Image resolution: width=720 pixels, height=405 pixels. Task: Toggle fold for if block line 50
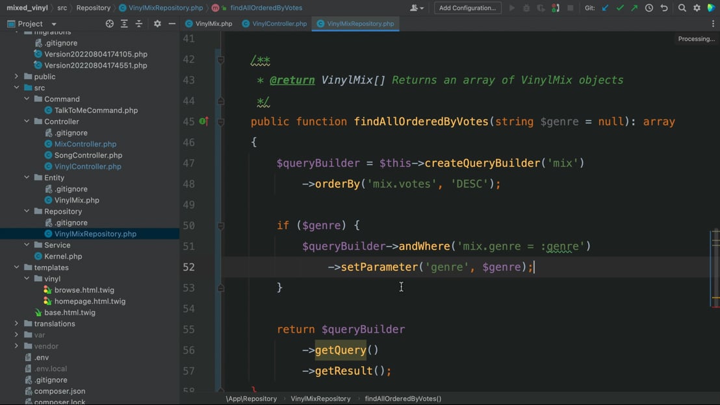pos(221,225)
